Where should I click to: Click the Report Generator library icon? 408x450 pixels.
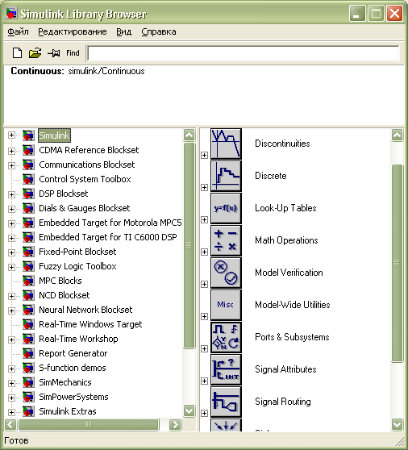pyautogui.click(x=29, y=353)
